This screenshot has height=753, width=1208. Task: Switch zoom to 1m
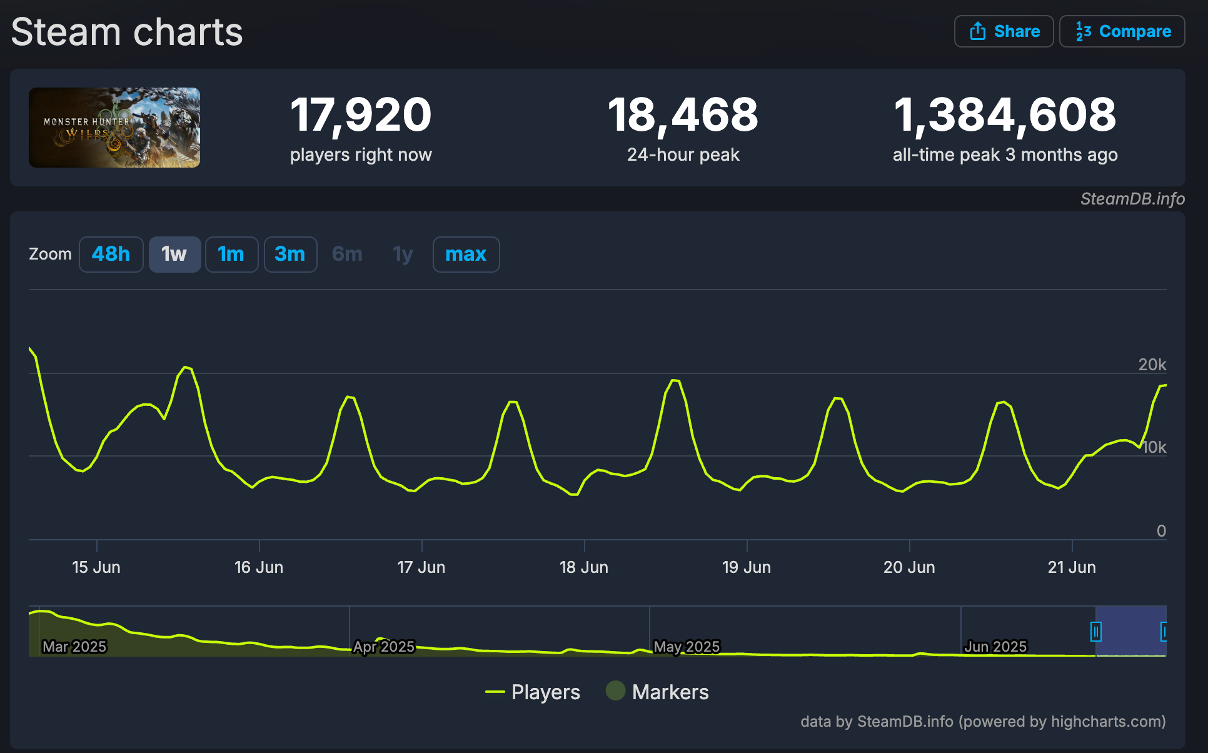pos(231,255)
